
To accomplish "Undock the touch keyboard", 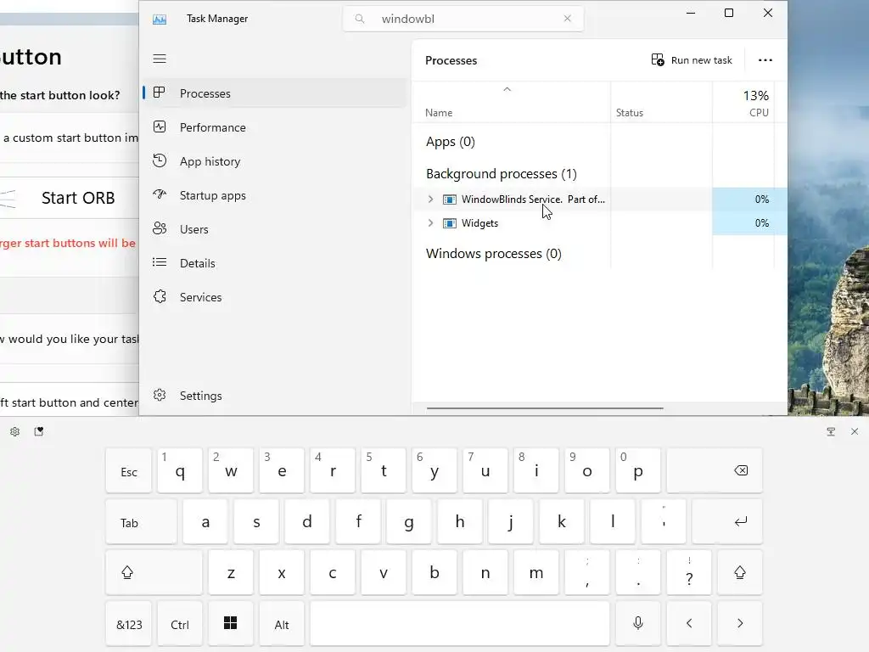I will coord(831,431).
